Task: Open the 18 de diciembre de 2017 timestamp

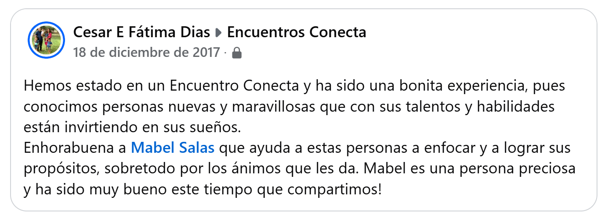Action: pos(146,53)
